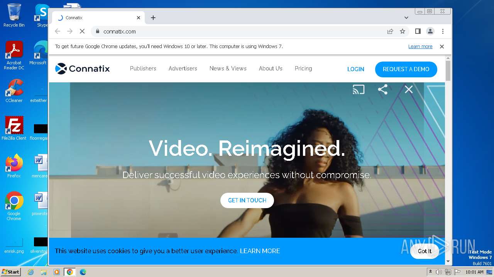Open File Explorer from taskbar

click(44, 272)
